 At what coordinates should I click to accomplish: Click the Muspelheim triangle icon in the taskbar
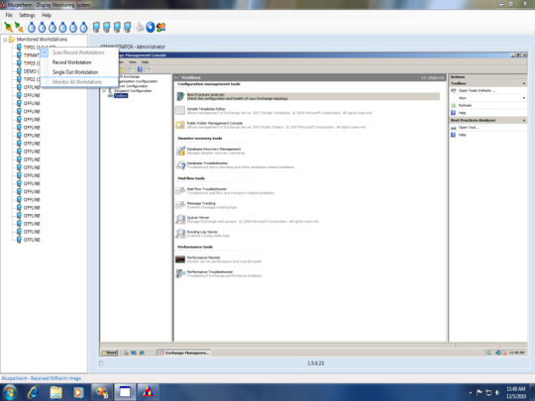[x=148, y=392]
